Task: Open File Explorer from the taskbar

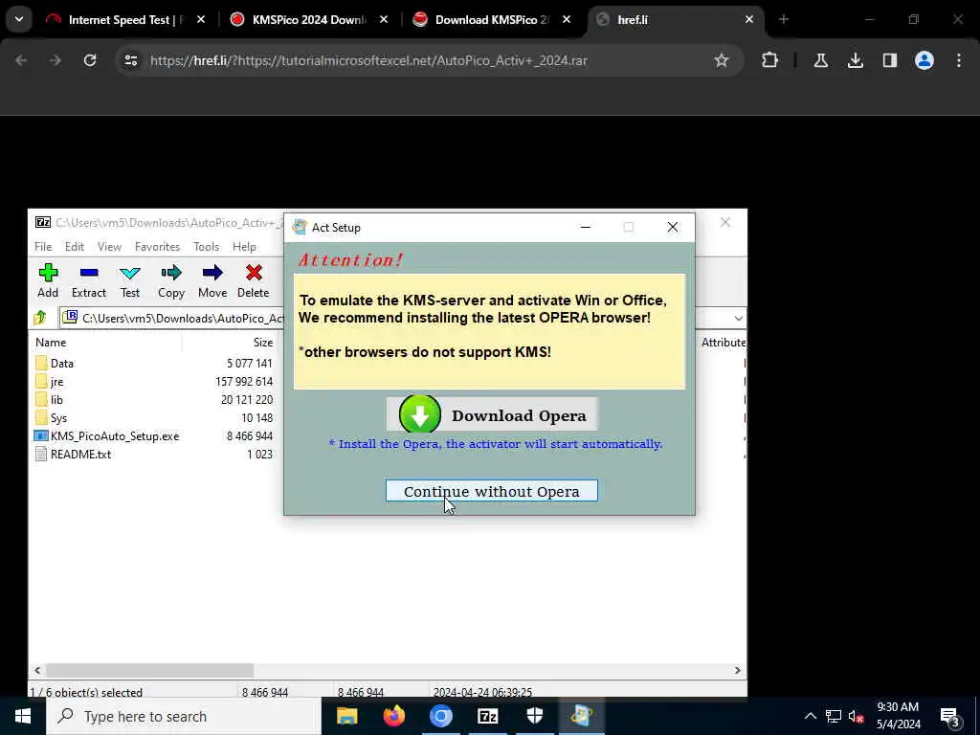Action: (x=346, y=716)
